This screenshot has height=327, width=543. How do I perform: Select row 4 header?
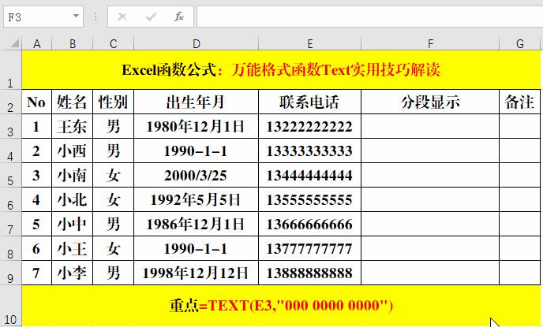(10, 151)
